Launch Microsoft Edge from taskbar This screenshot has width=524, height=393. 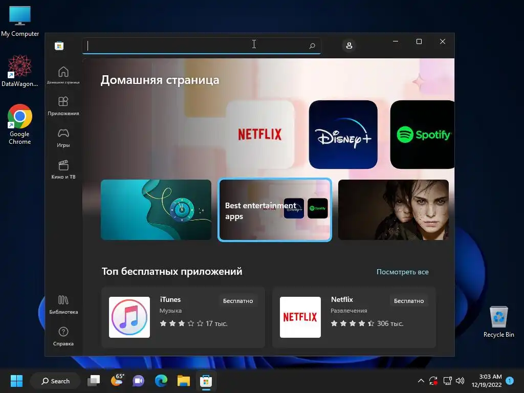[x=161, y=381]
